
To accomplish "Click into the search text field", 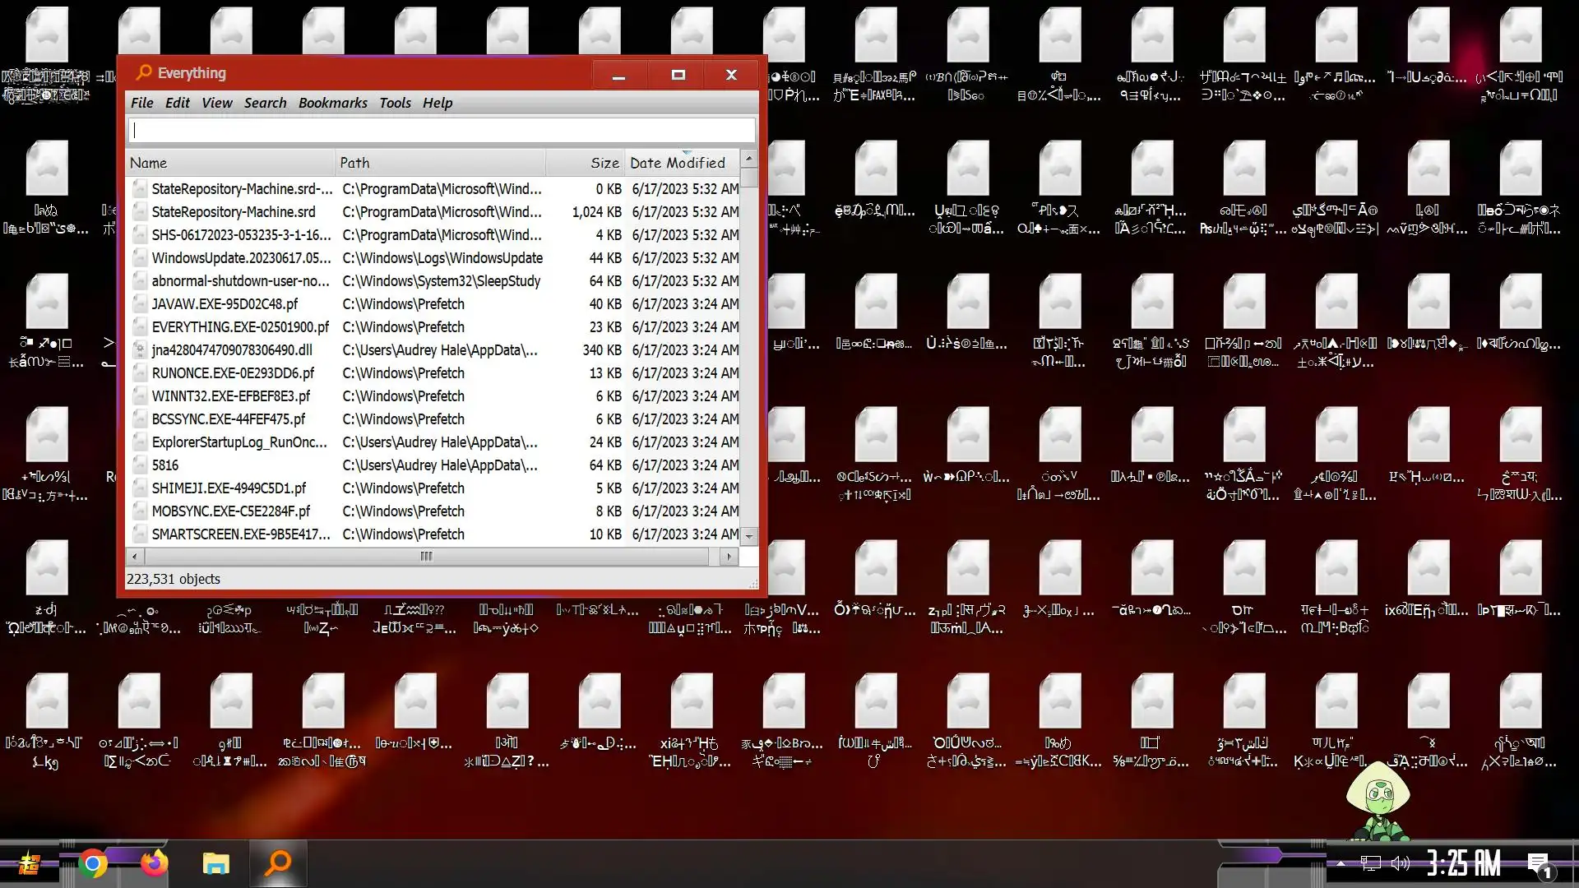I will (x=442, y=130).
